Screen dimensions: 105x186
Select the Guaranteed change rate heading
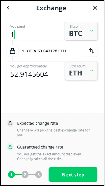click(40, 147)
